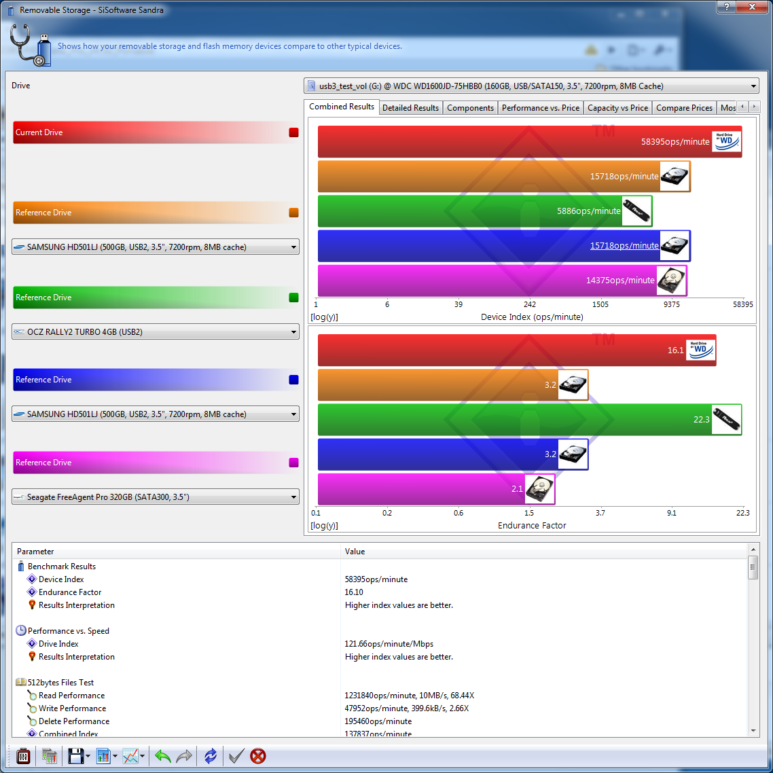Open the Performance vs. Price tab

click(x=540, y=108)
